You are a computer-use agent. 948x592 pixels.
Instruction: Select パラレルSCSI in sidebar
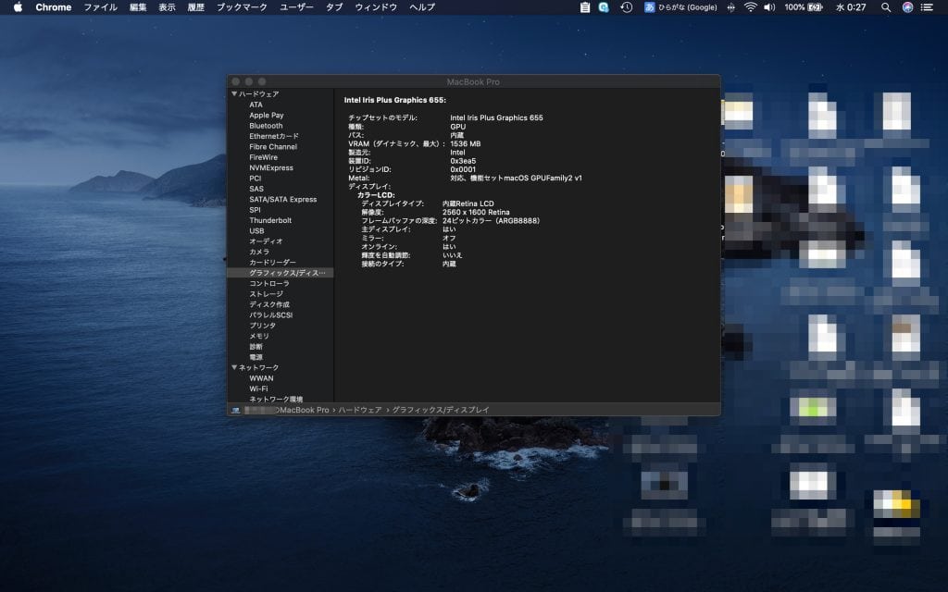(x=271, y=314)
